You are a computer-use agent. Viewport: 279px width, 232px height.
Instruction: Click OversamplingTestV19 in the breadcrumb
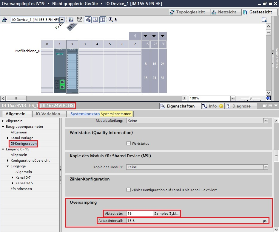click(23, 4)
